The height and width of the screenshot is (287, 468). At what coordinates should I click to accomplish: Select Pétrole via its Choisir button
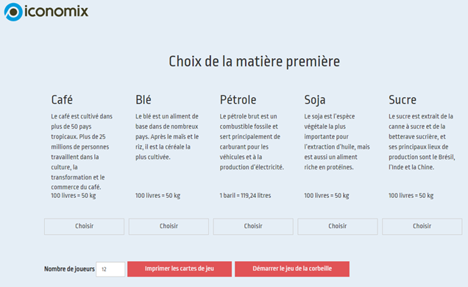253,227
